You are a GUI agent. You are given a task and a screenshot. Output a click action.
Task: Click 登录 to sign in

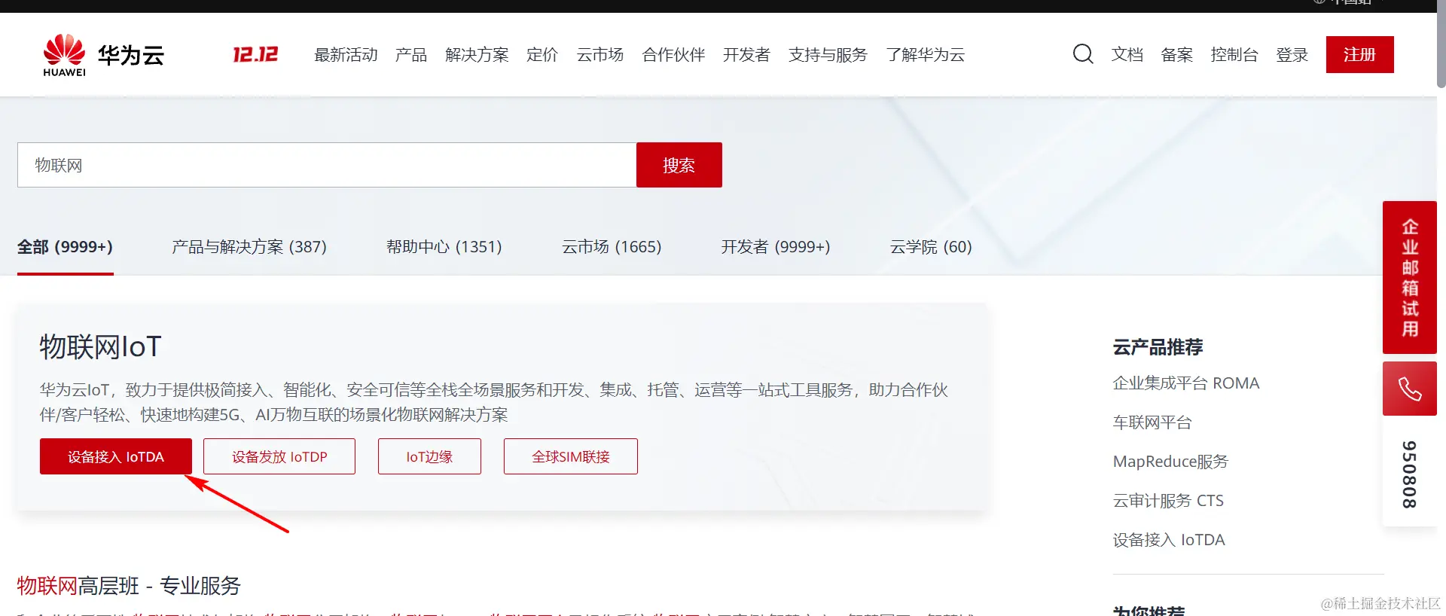(1292, 55)
